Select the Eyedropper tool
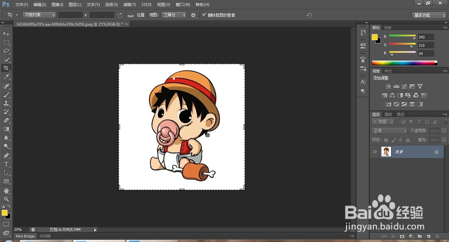The image size is (449, 242). pyautogui.click(x=6, y=77)
